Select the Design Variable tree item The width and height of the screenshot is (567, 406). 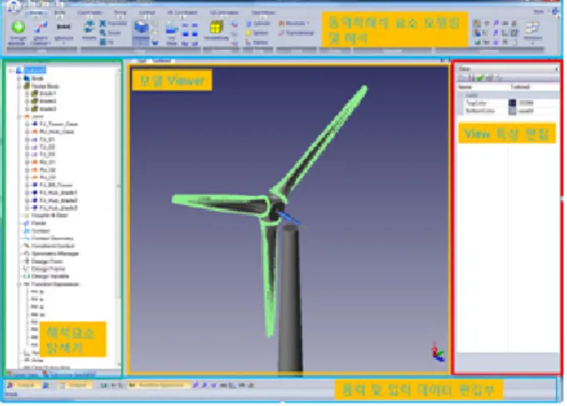pyautogui.click(x=50, y=276)
